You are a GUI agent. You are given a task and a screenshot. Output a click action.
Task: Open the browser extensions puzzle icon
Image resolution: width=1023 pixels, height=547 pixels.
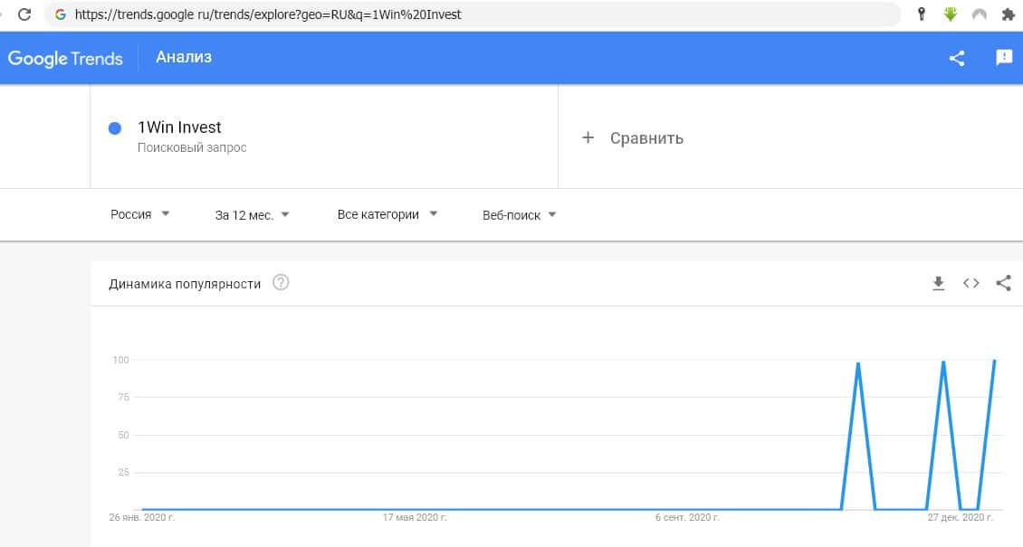(x=1007, y=14)
